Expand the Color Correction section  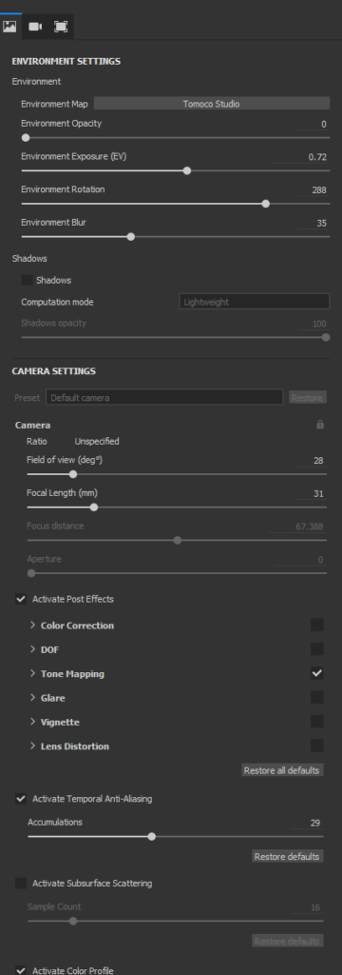pyautogui.click(x=33, y=625)
